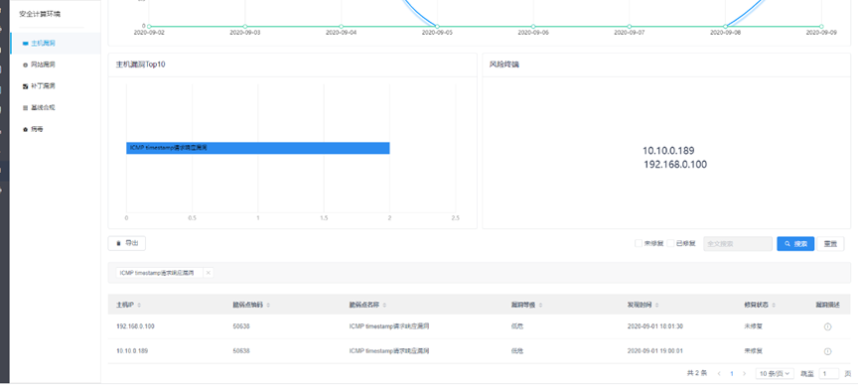The width and height of the screenshot is (858, 386).
Task: Click the 导出 export button
Action: [x=127, y=243]
